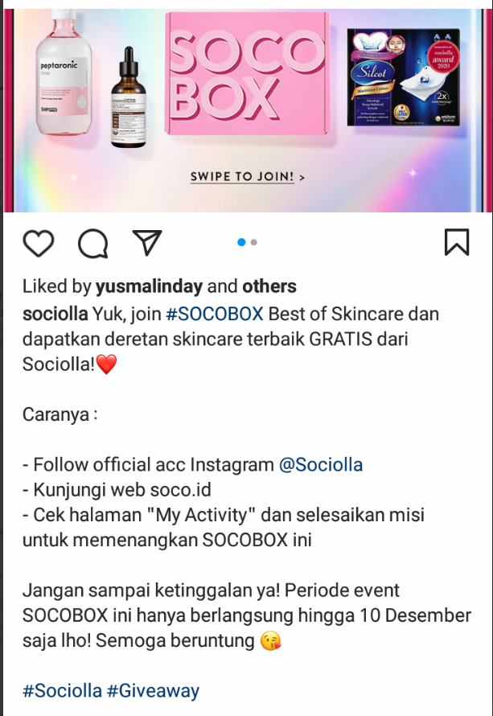Image resolution: width=493 pixels, height=716 pixels.
Task: Open the #Giveaway hashtag
Action: [153, 691]
